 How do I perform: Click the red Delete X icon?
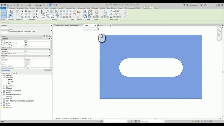67,17
